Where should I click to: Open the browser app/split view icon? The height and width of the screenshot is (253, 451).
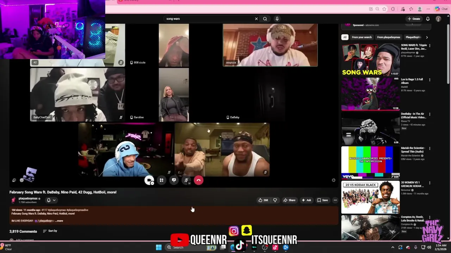click(371, 9)
